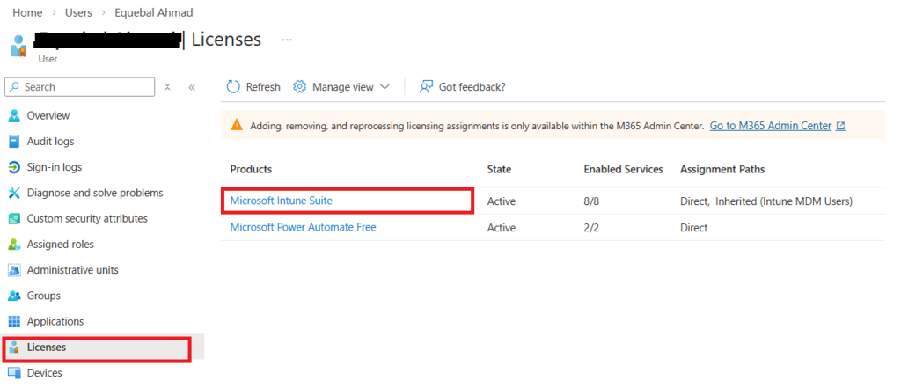Click the Applications grid icon
The width and height of the screenshot is (901, 388).
coord(14,322)
